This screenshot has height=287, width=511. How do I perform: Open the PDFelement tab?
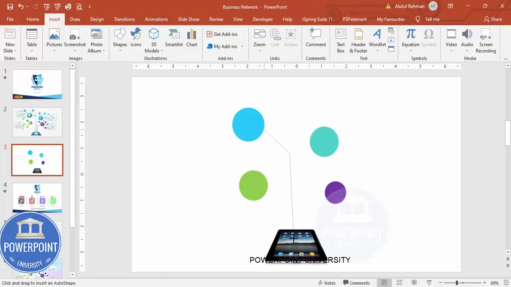tap(355, 19)
